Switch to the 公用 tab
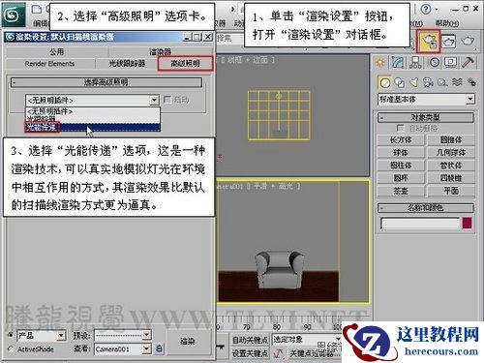The width and height of the screenshot is (484, 363). [x=57, y=52]
